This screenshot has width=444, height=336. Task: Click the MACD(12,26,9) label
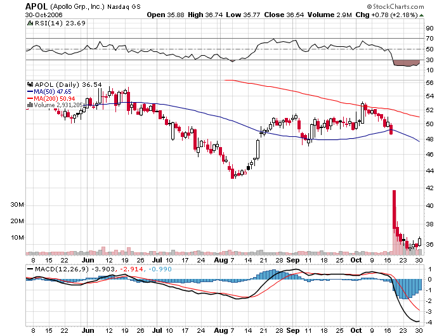[x=62, y=269]
